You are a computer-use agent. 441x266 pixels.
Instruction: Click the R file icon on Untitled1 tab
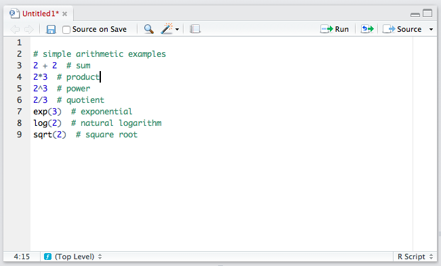pos(14,14)
